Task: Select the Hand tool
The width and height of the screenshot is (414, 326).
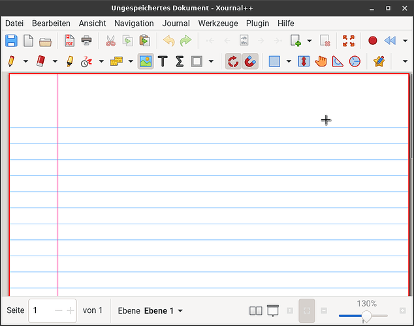Action: [x=321, y=61]
